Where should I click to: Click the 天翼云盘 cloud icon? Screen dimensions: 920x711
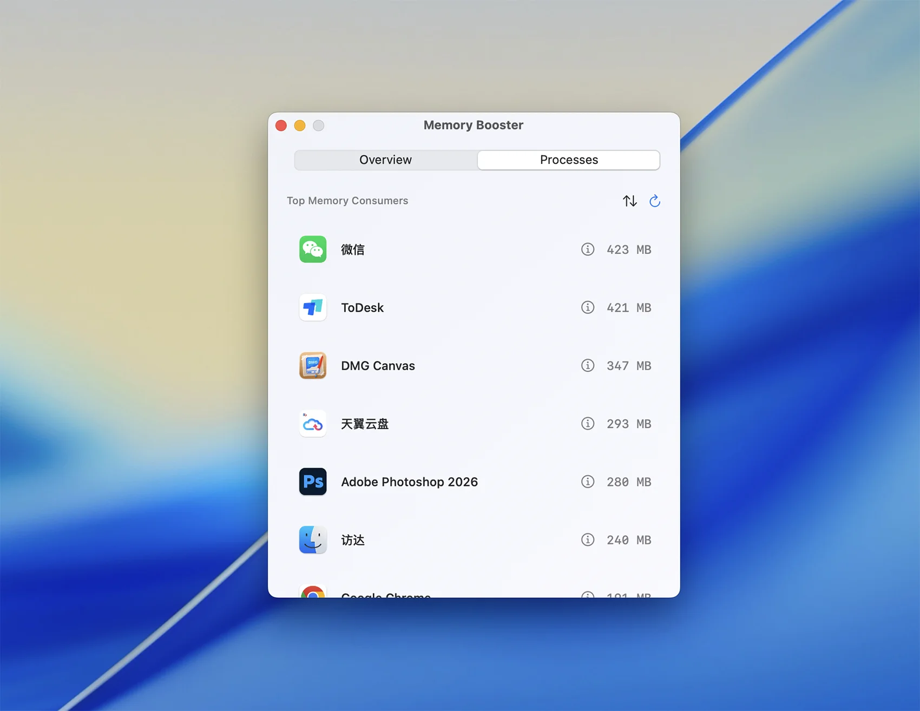pyautogui.click(x=313, y=424)
